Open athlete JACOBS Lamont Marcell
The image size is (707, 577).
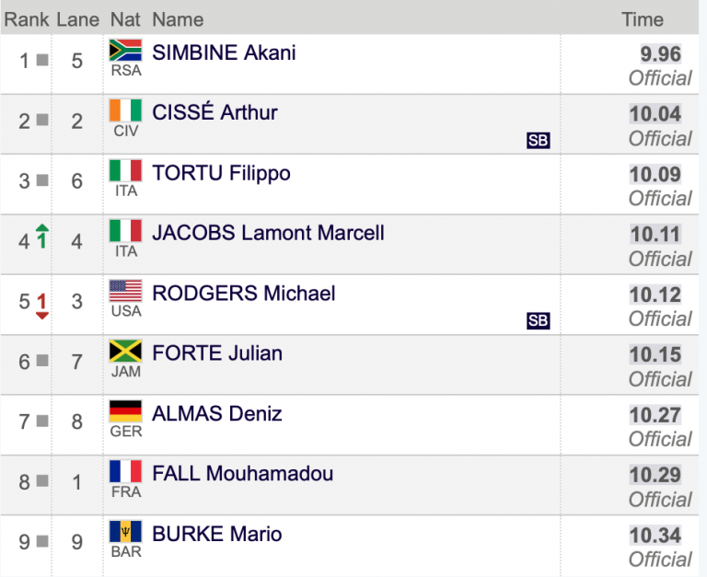(x=268, y=233)
